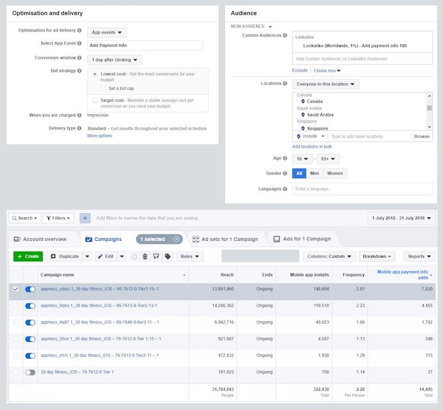443x410 pixels.
Task: Click the tag label icon in toolbar
Action: pos(168,256)
